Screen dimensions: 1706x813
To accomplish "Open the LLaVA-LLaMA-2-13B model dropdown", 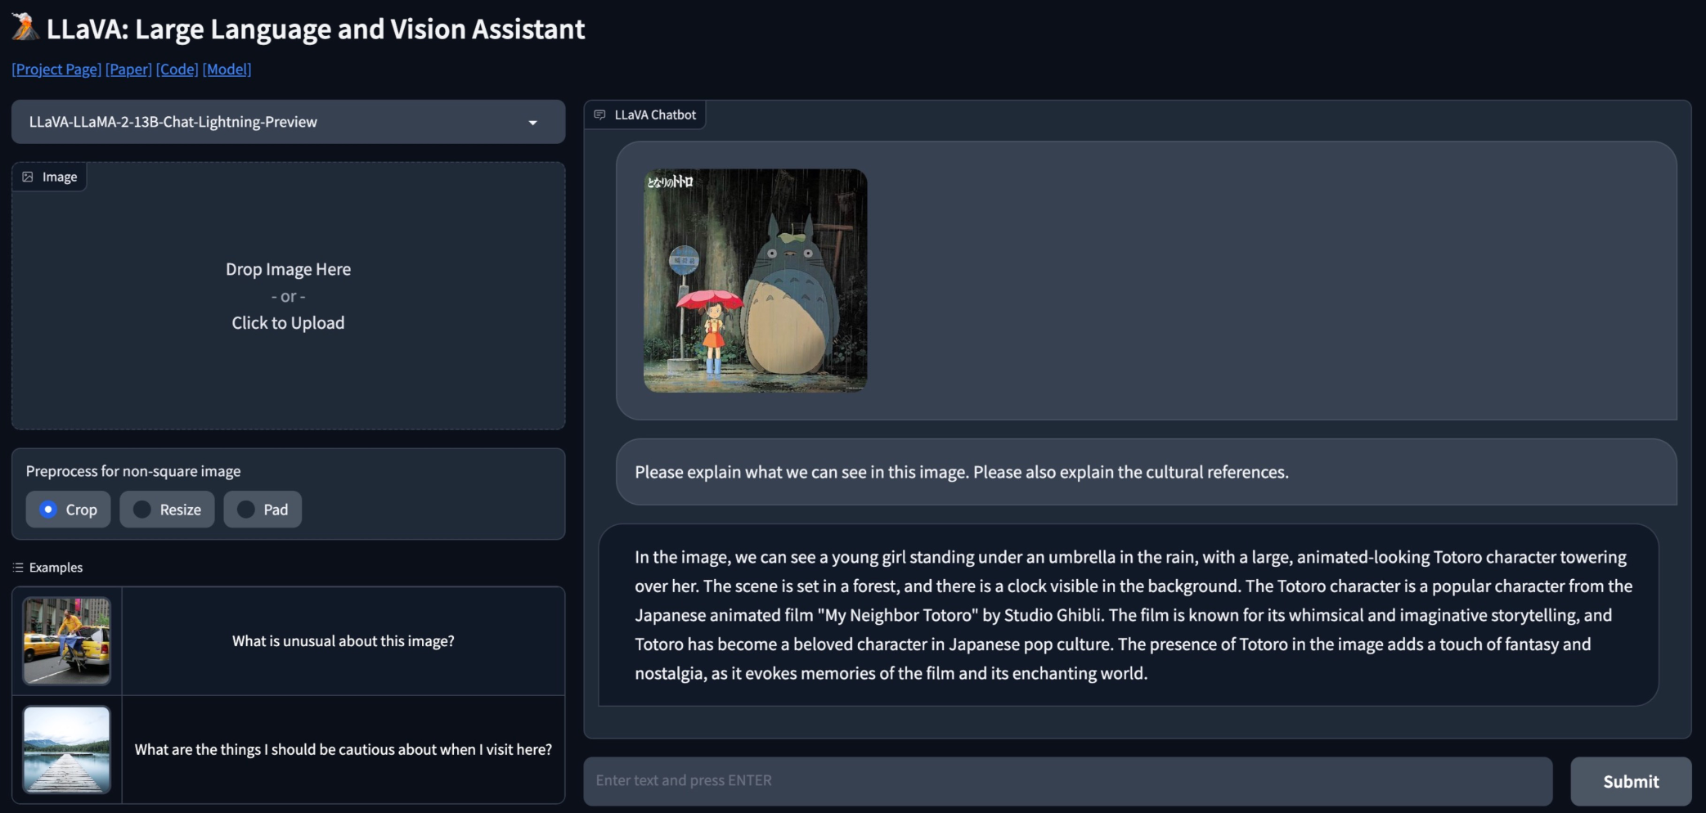I will click(x=288, y=122).
